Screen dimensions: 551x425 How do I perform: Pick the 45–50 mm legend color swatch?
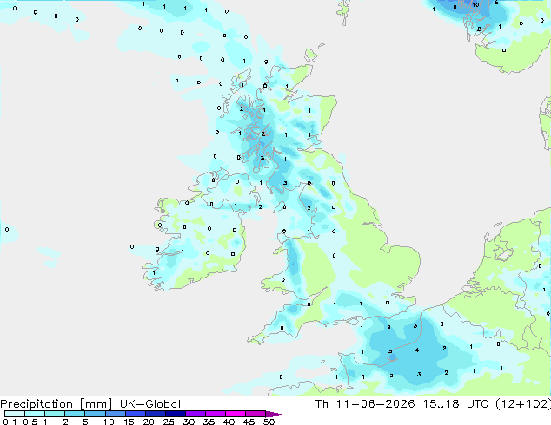(256, 414)
